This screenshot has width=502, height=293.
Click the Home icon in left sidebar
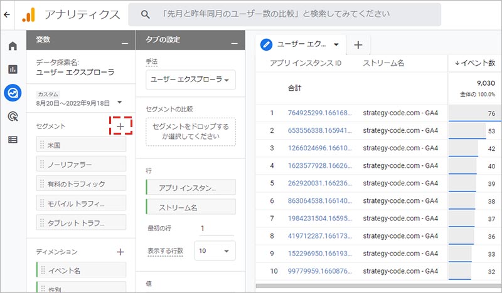12,46
